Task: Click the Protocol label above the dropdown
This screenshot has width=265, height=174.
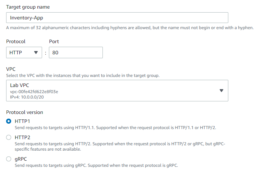Action: tap(16, 42)
